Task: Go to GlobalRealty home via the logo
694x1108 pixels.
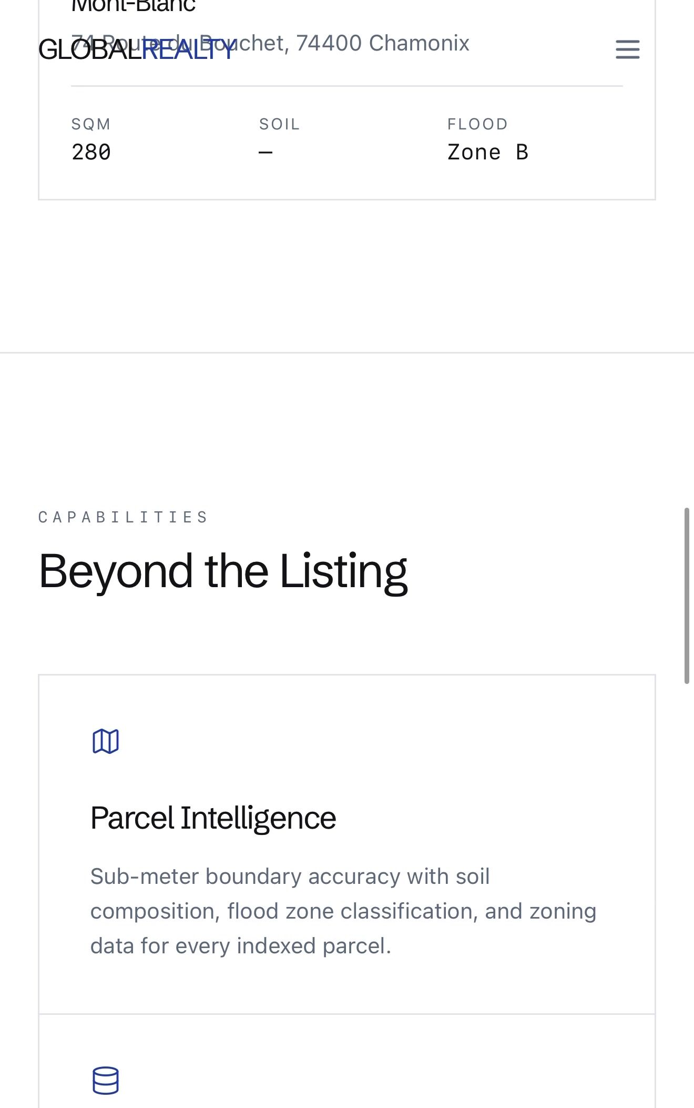Action: coord(89,51)
